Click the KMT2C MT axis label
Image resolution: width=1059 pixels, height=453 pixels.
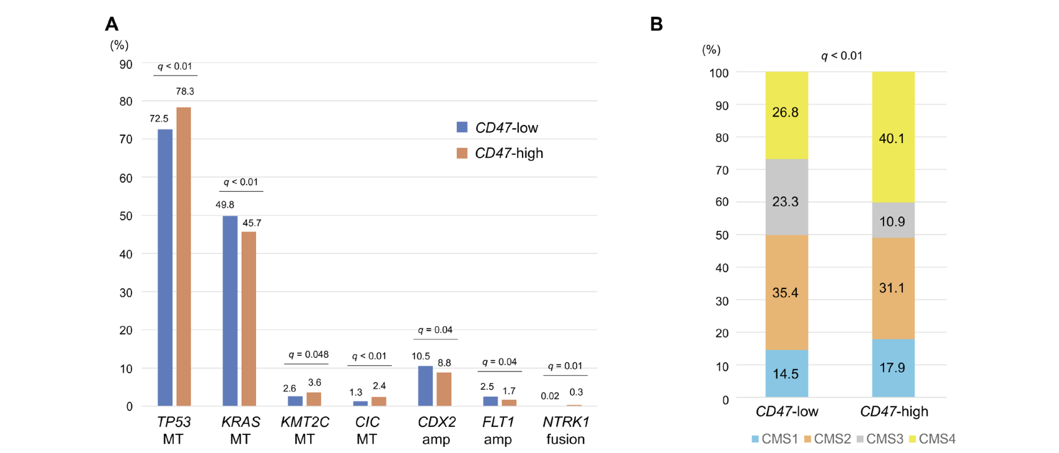point(304,430)
